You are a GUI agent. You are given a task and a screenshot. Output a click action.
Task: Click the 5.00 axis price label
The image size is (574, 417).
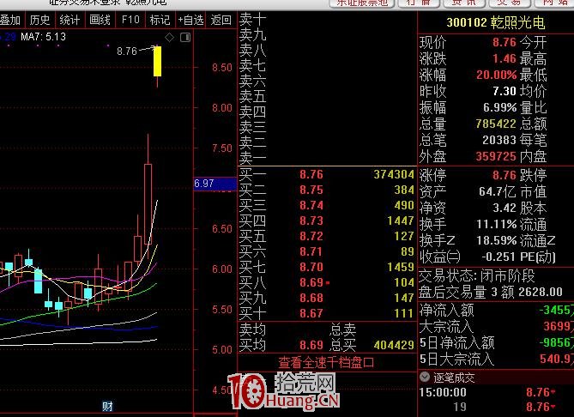222,349
